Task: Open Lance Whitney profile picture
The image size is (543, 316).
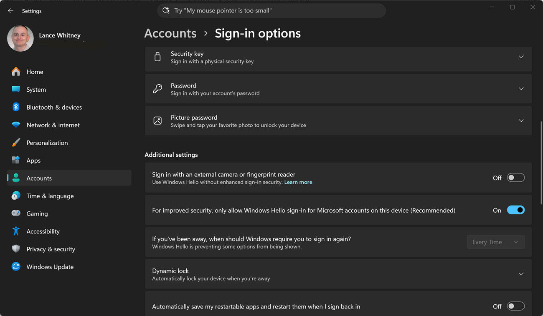Action: [x=20, y=38]
